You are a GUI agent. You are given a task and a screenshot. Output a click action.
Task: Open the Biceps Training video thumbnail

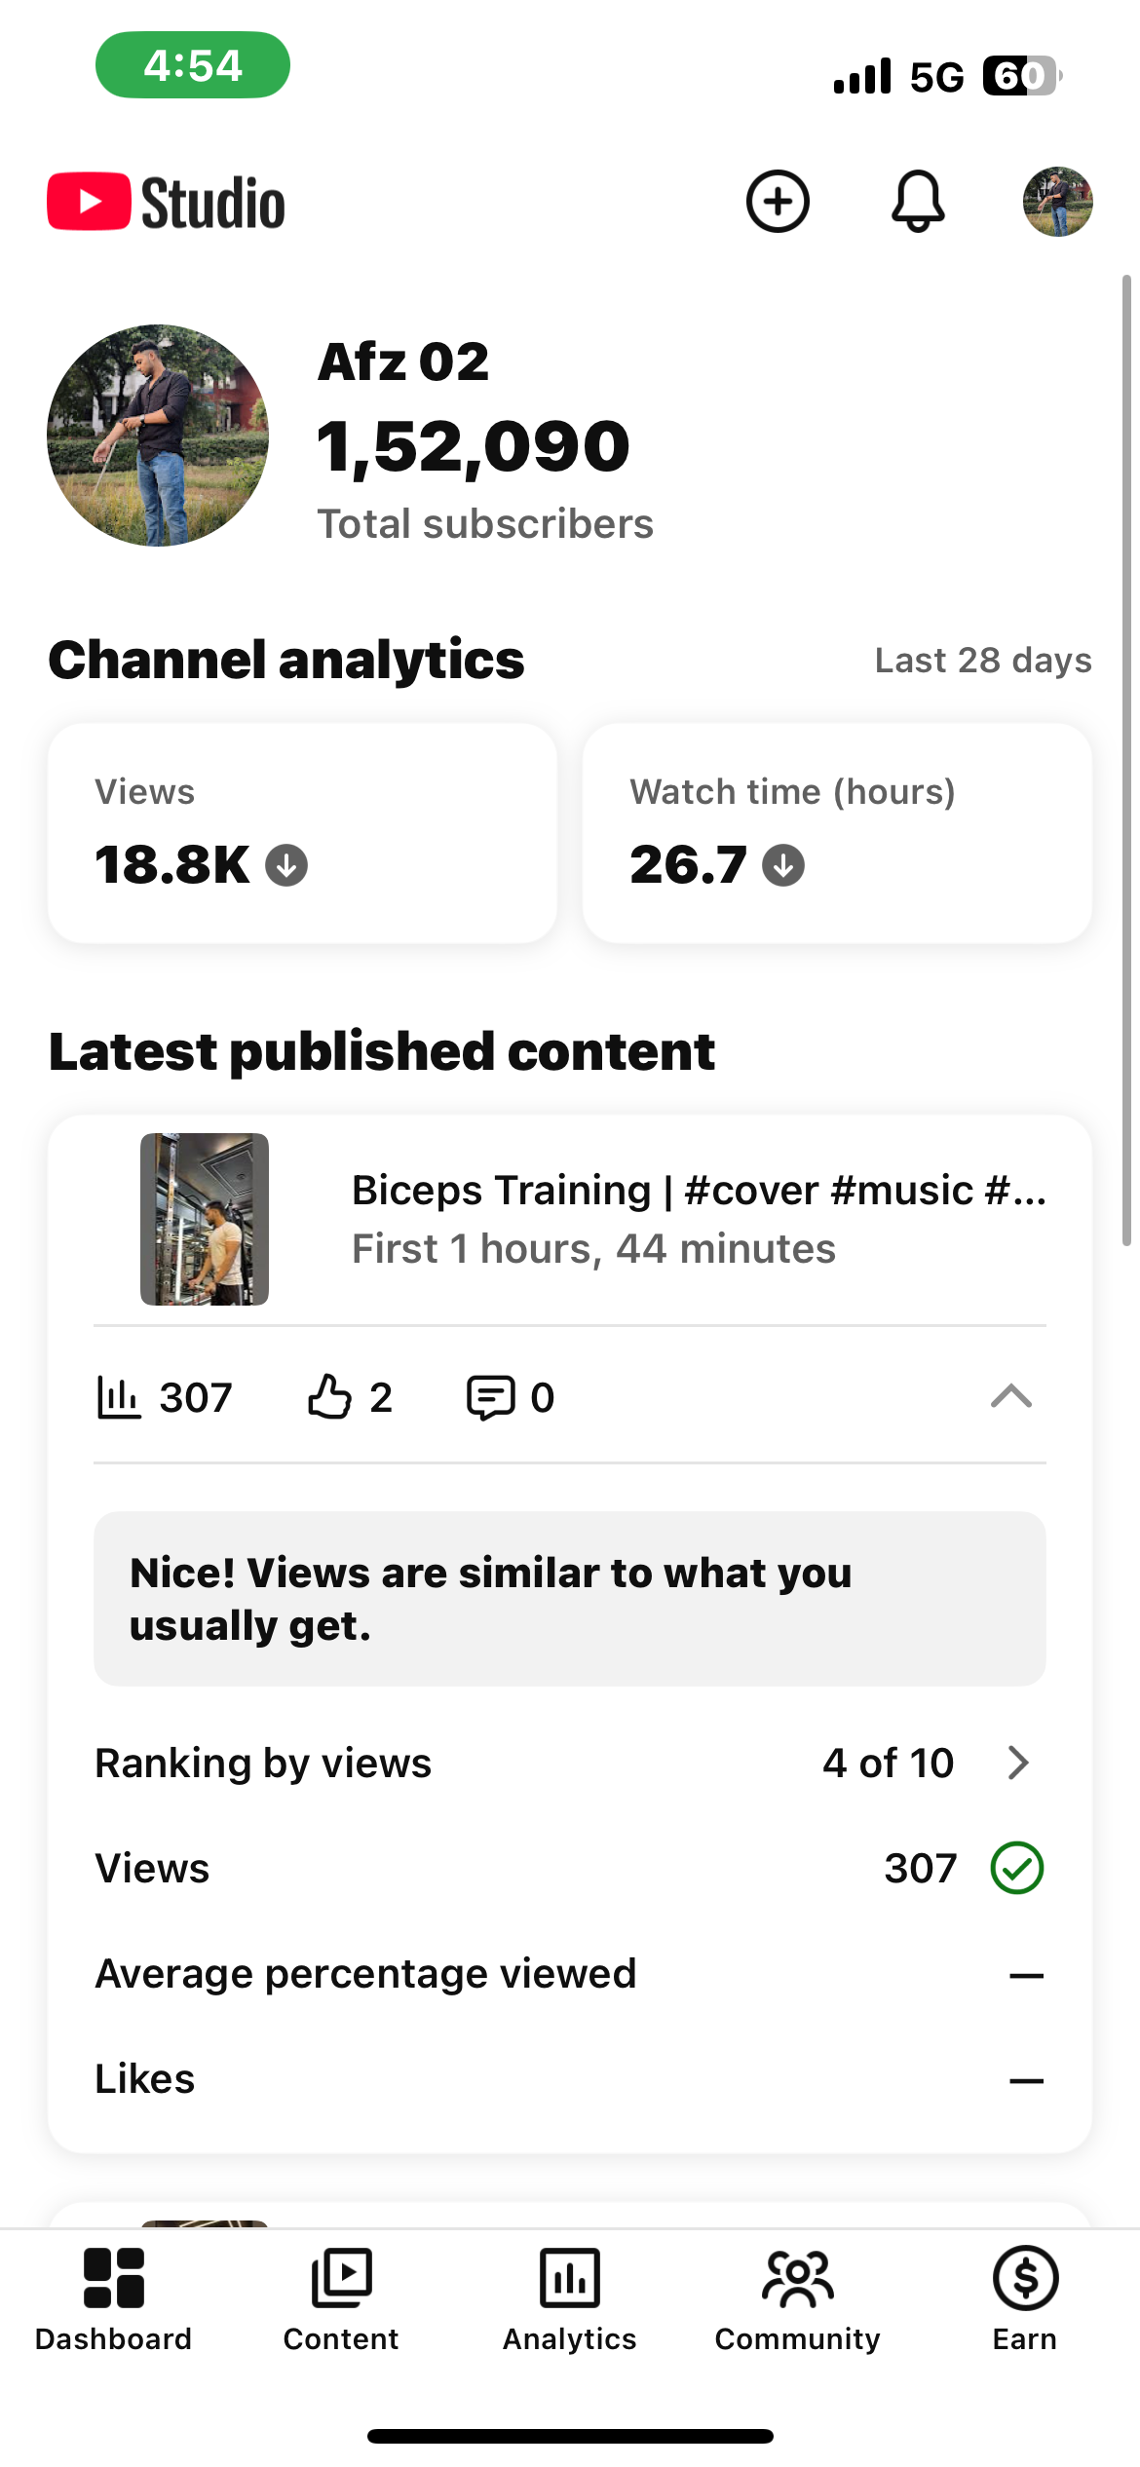tap(205, 1219)
